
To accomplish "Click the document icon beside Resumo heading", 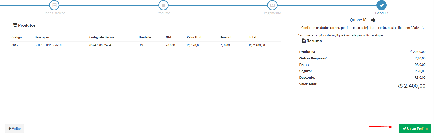I will click(x=304, y=41).
